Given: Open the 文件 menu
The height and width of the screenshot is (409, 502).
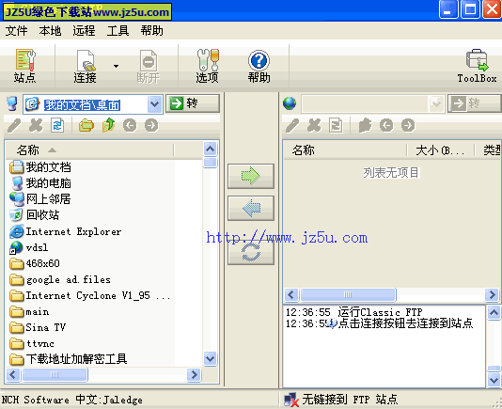Looking at the screenshot, I should tap(16, 31).
